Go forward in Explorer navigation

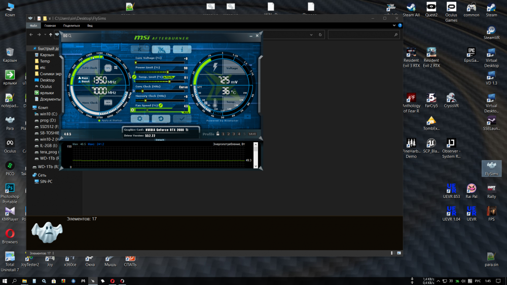[x=39, y=34]
